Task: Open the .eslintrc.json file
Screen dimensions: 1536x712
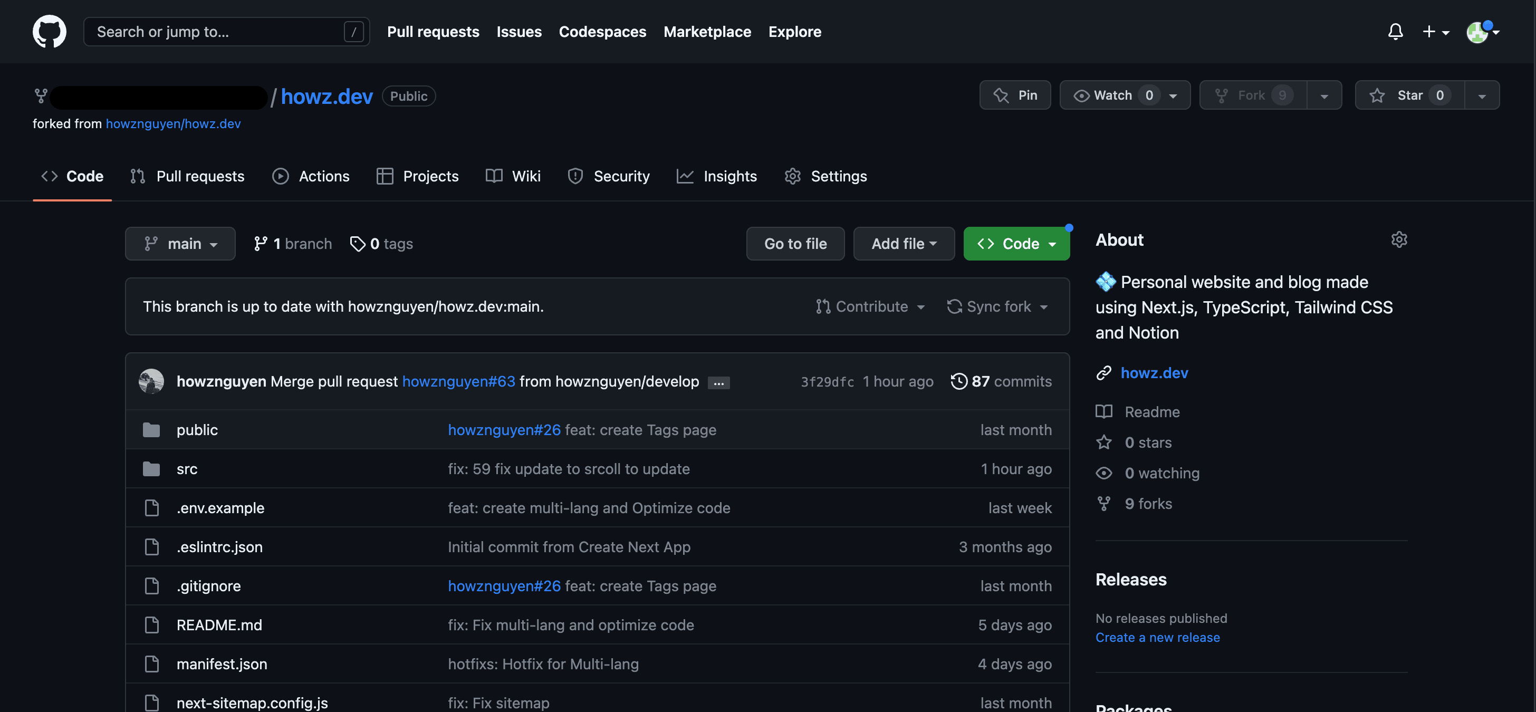Action: 219,546
